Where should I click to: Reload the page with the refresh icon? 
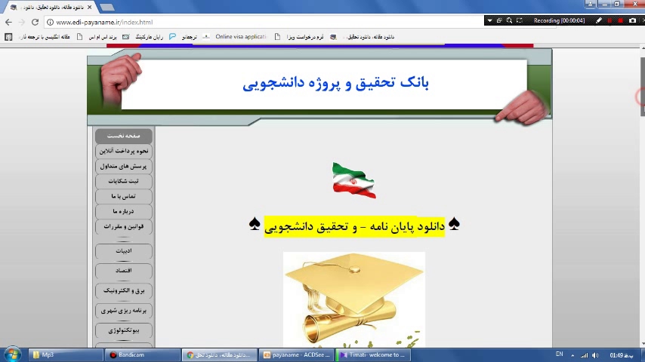[35, 23]
